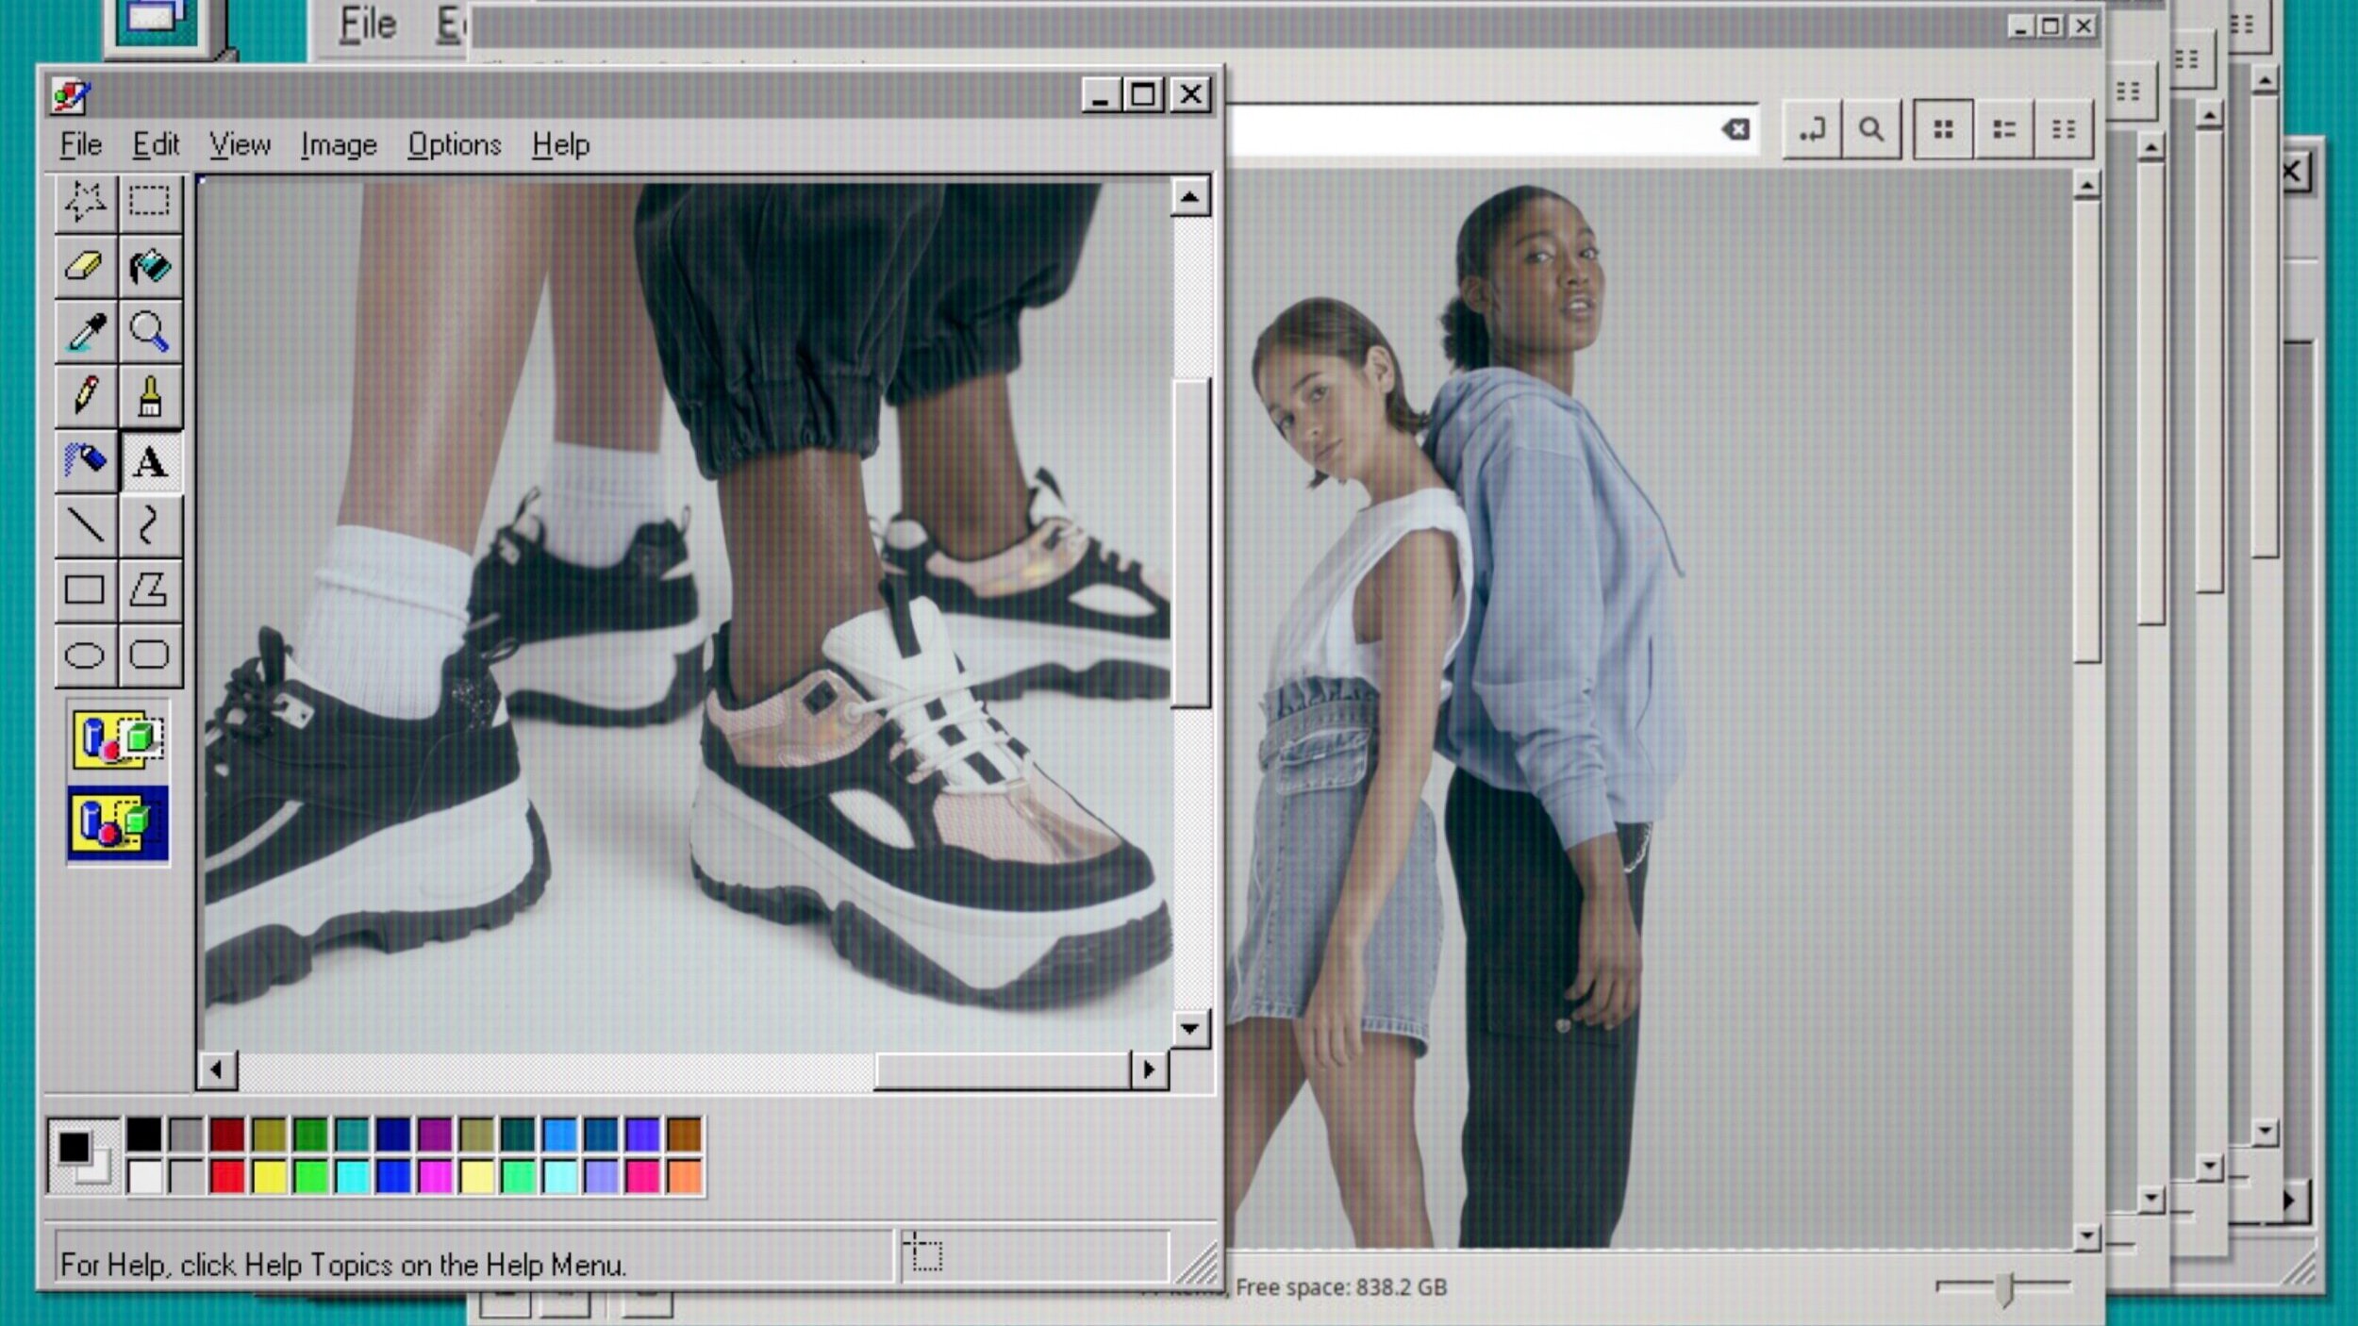Select the Fill With Color bucket tool

150,267
